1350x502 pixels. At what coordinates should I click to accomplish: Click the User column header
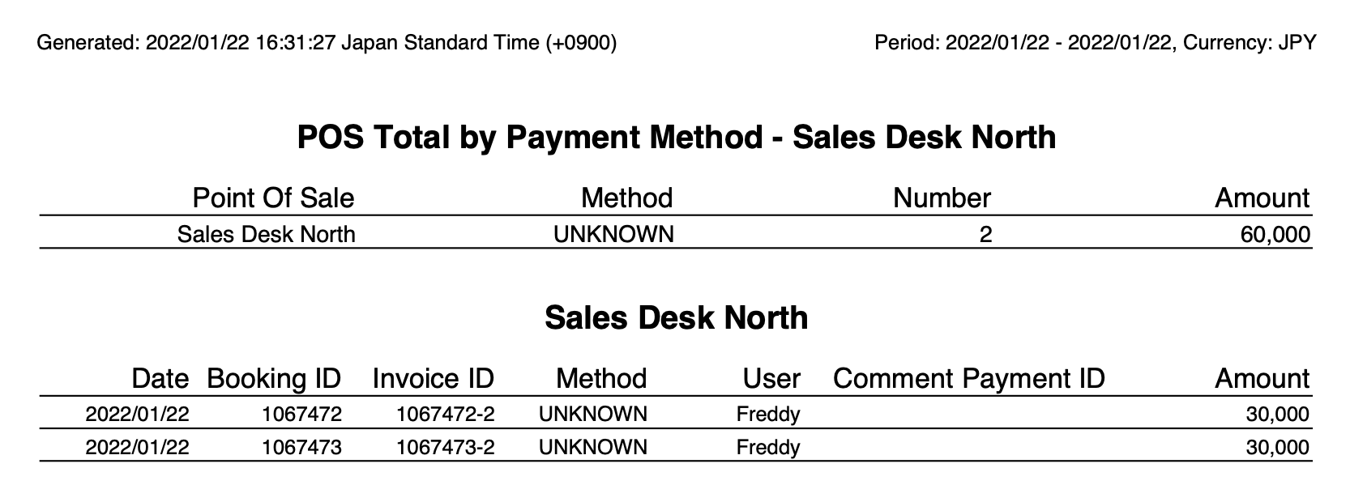[771, 379]
